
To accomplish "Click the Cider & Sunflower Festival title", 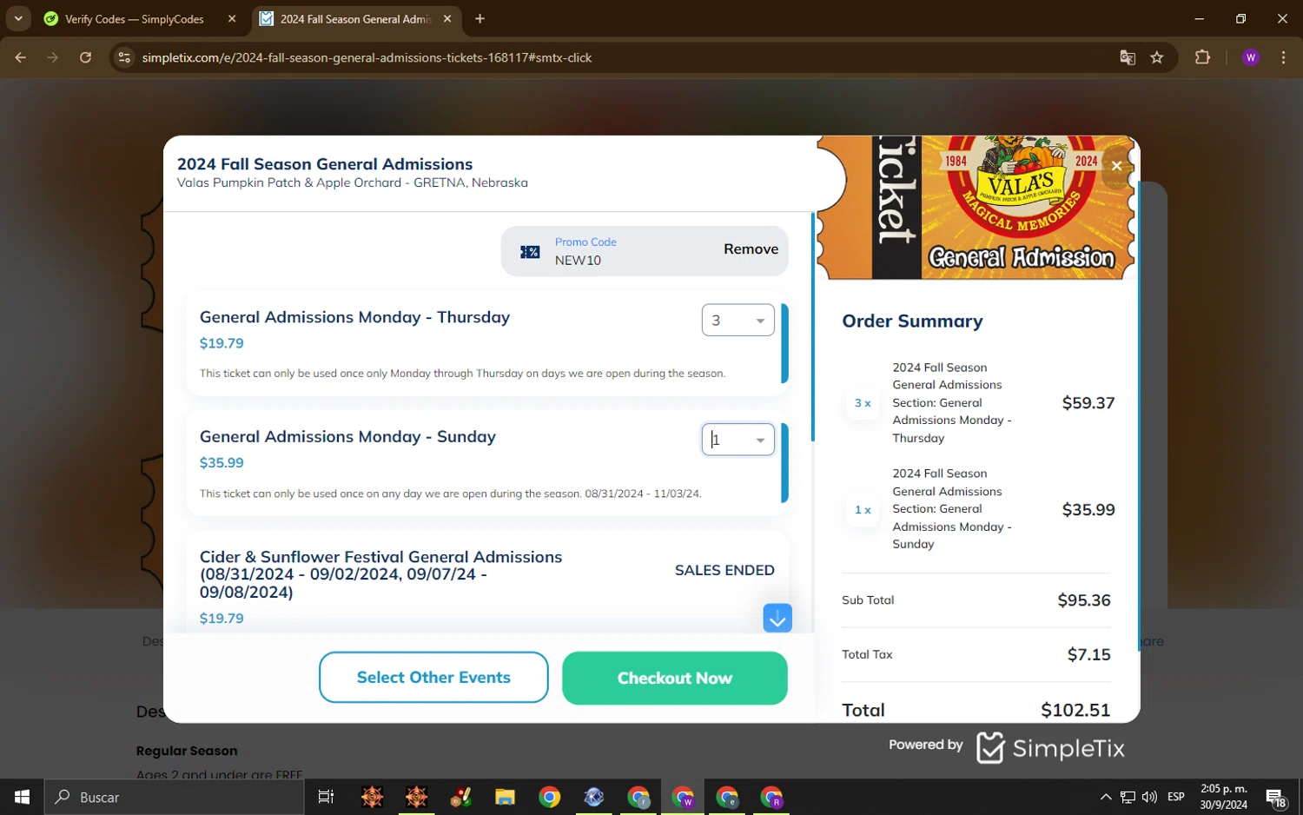I will [380, 574].
